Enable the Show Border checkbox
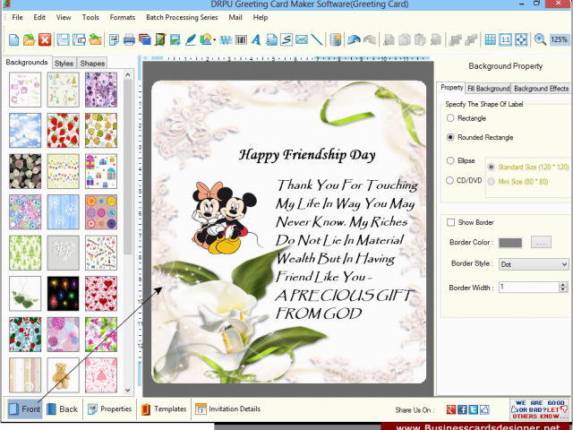The width and height of the screenshot is (573, 430). tap(450, 222)
